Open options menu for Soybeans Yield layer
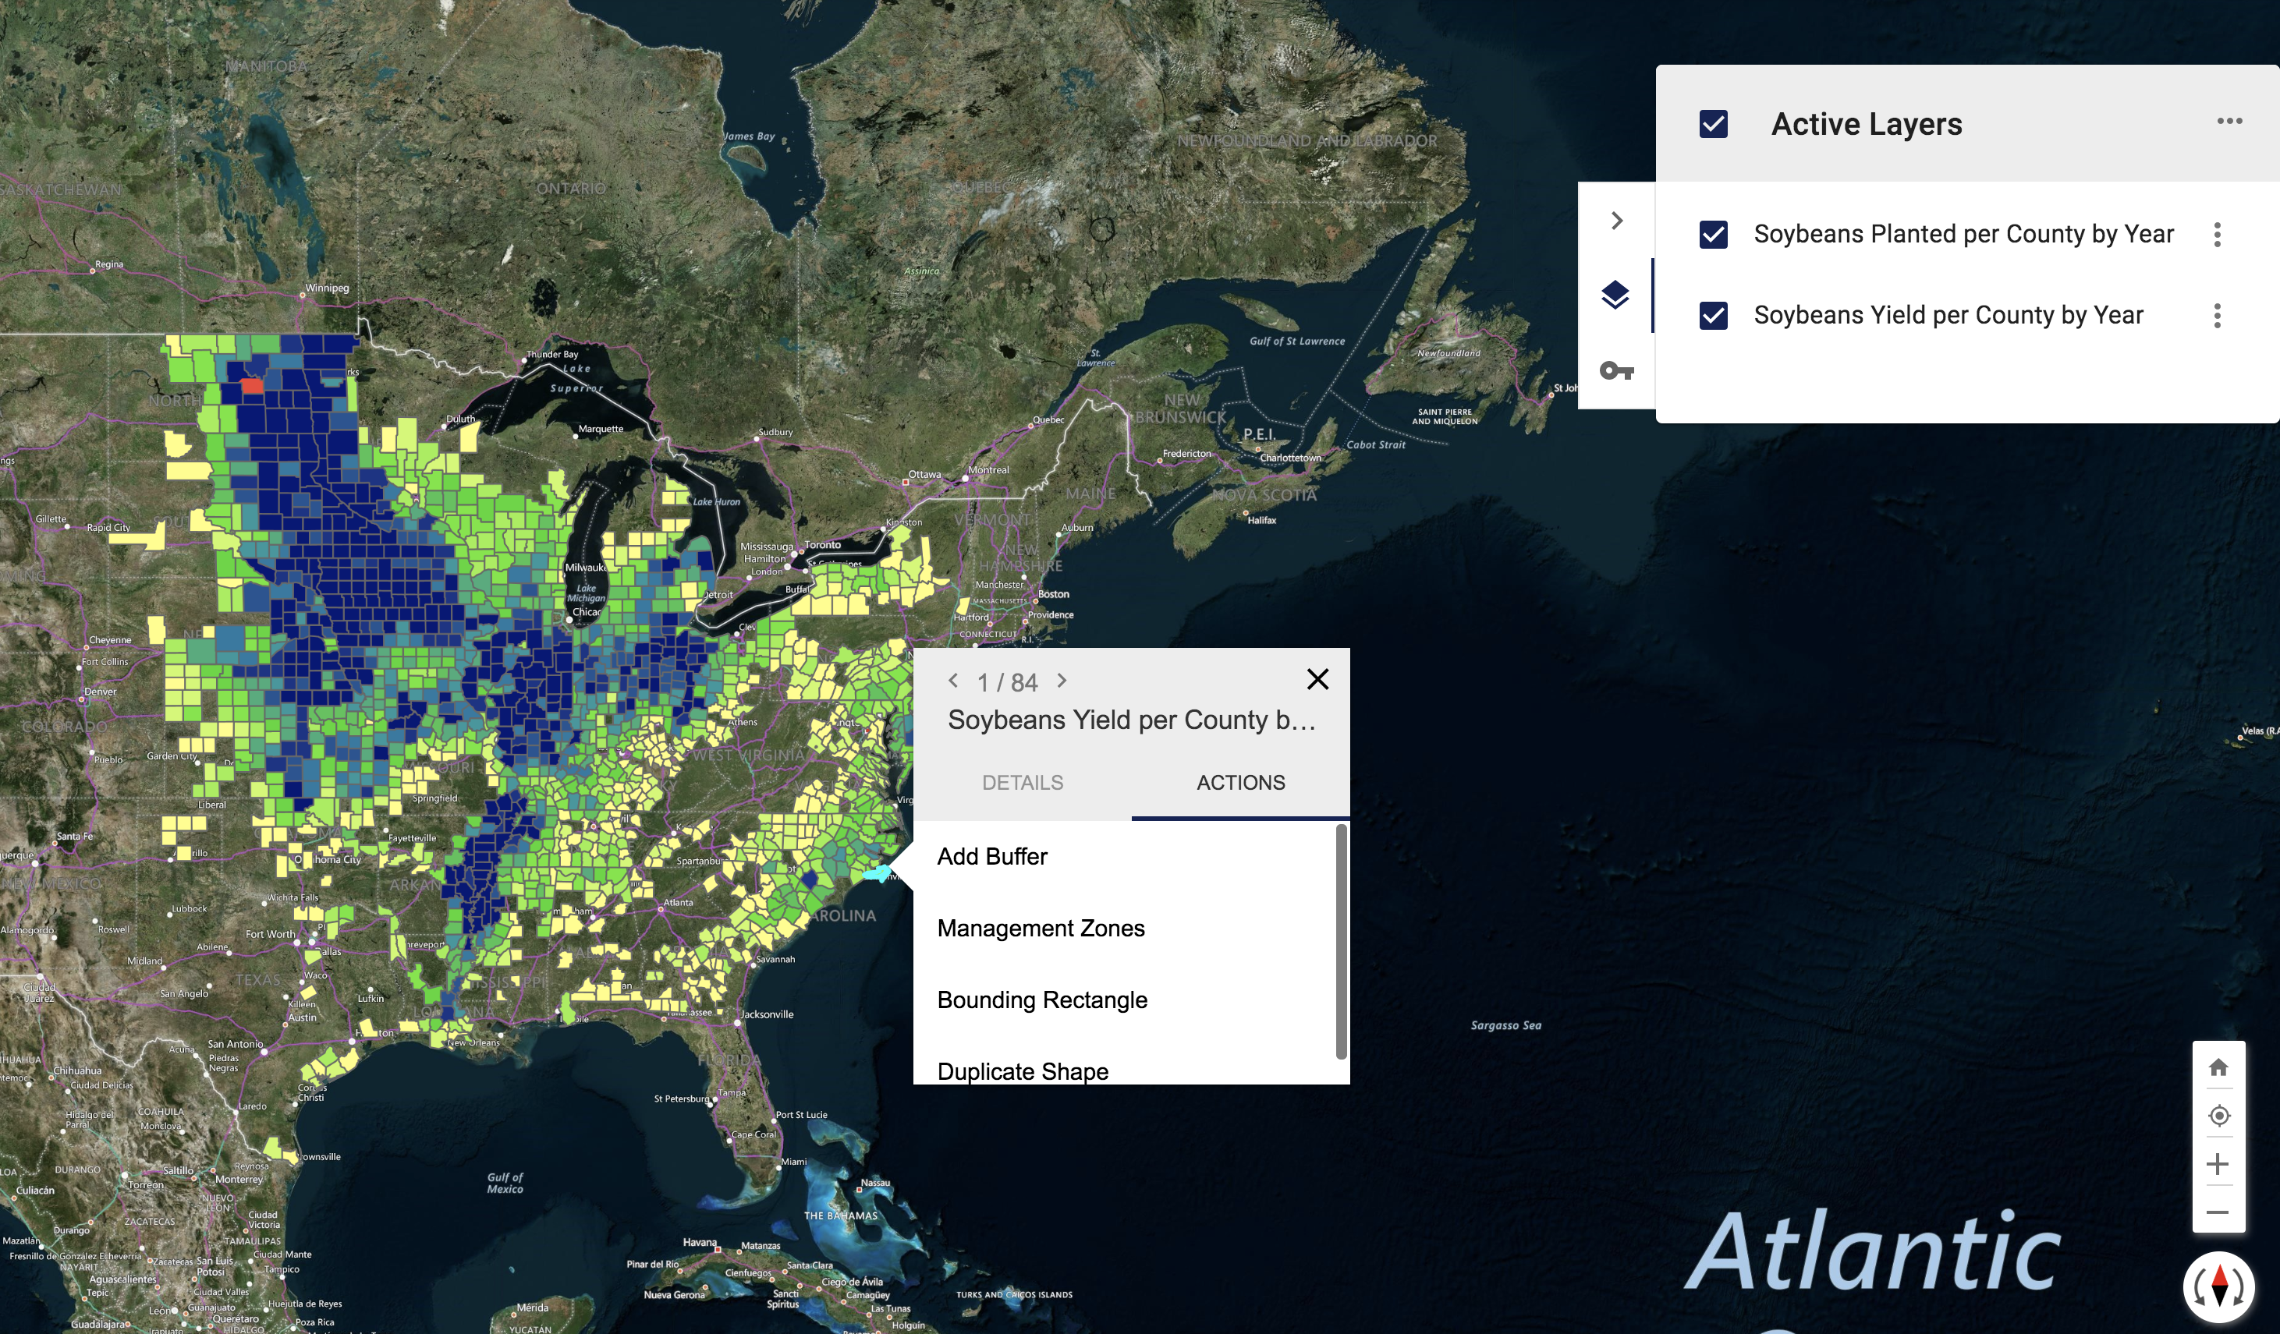 tap(2217, 316)
